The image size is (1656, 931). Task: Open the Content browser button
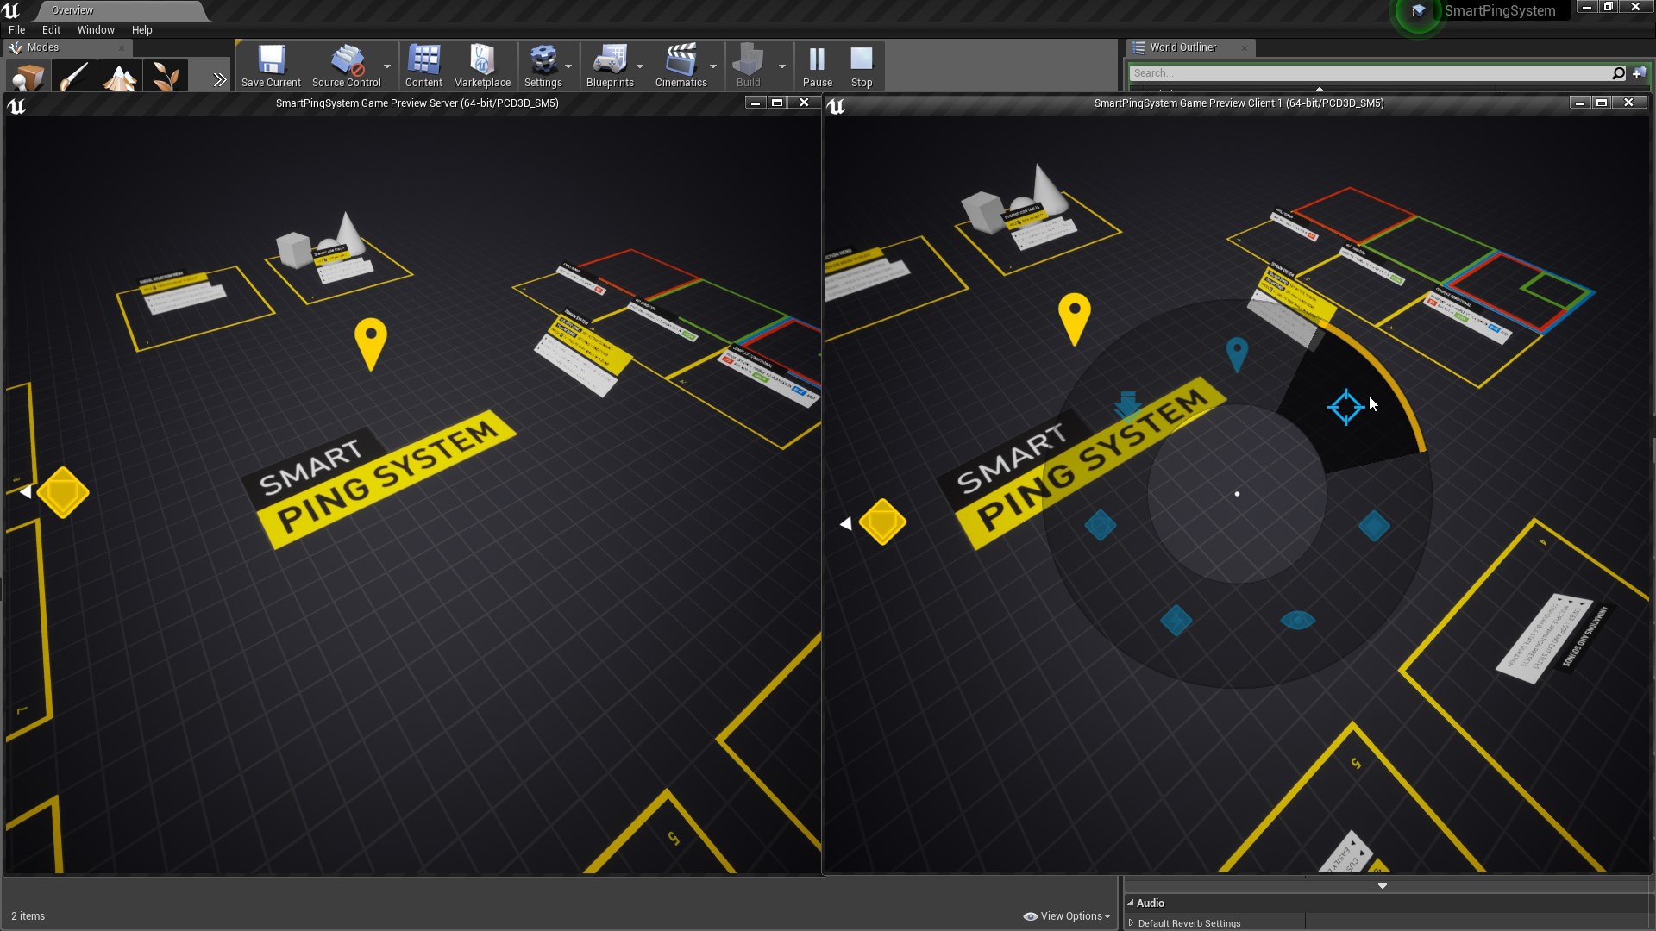[x=423, y=66]
